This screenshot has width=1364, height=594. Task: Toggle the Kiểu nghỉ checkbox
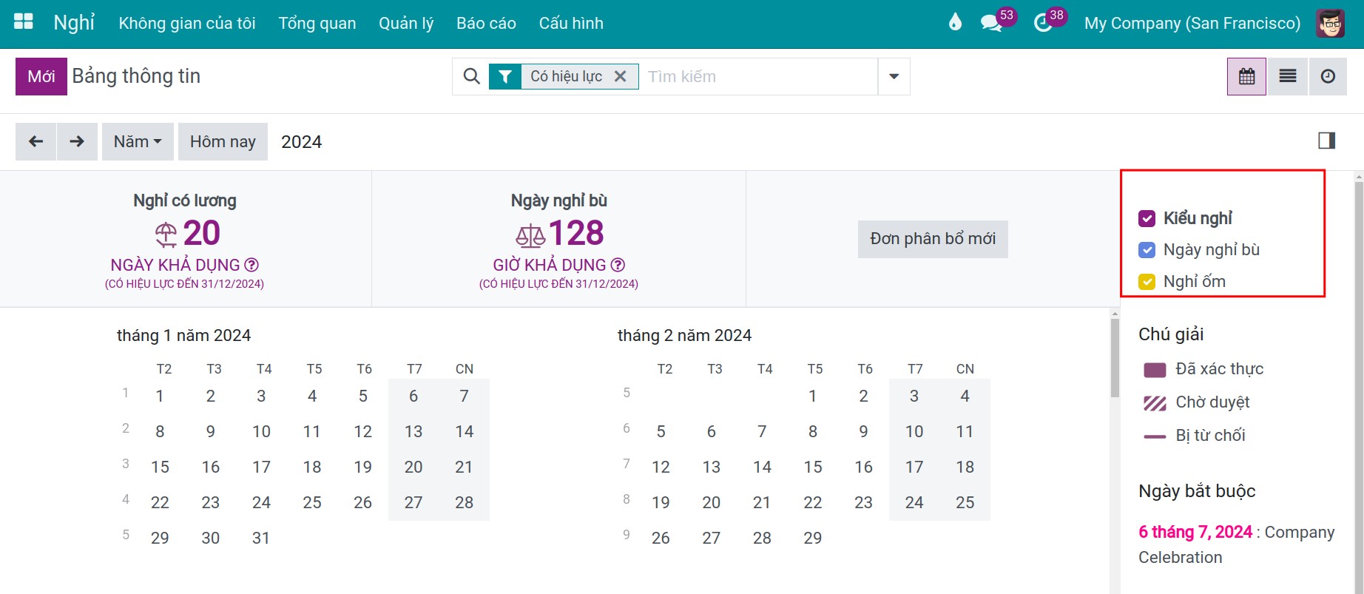[1147, 218]
